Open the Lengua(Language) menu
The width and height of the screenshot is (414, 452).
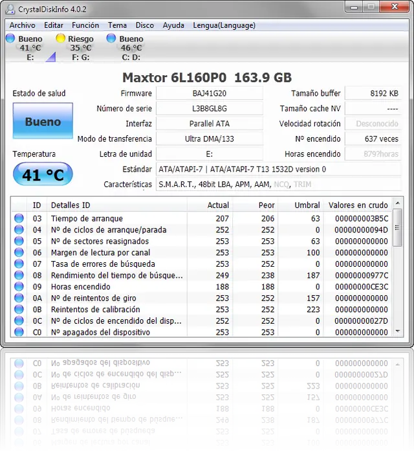click(x=224, y=25)
